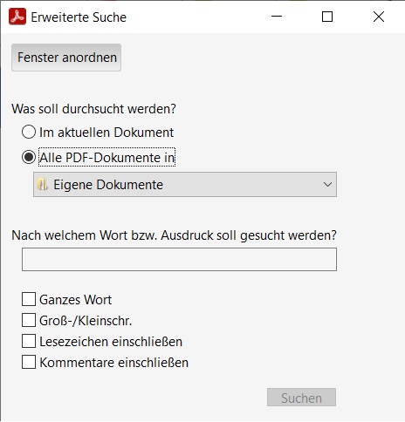Tick the Groß-/Kleinschr. checkbox
Viewport: 405px width, 422px height.
[x=29, y=320]
